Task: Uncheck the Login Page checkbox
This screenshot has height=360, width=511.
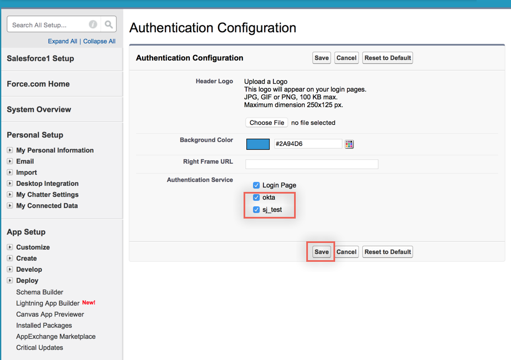Action: coord(256,185)
